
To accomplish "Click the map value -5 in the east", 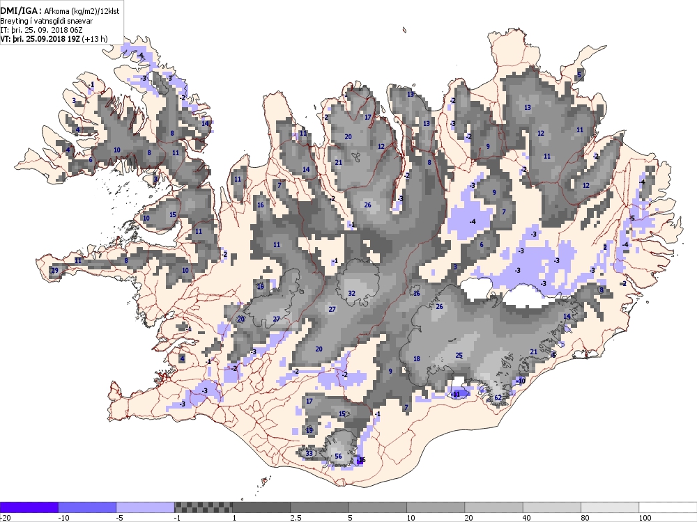I will 631,219.
